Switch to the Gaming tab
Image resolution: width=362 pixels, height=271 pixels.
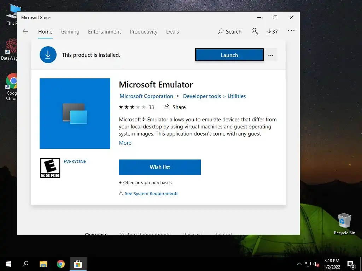(x=70, y=31)
